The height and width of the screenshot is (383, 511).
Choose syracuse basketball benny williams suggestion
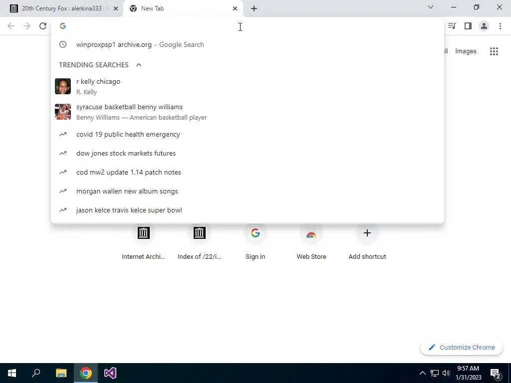tap(248, 112)
